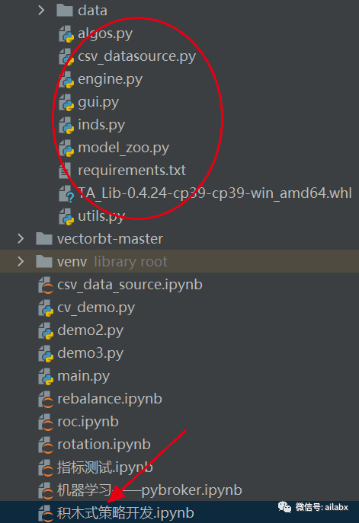Click the text file icon of requirements.txt
Viewport: 359px width, 523px height.
pos(65,171)
